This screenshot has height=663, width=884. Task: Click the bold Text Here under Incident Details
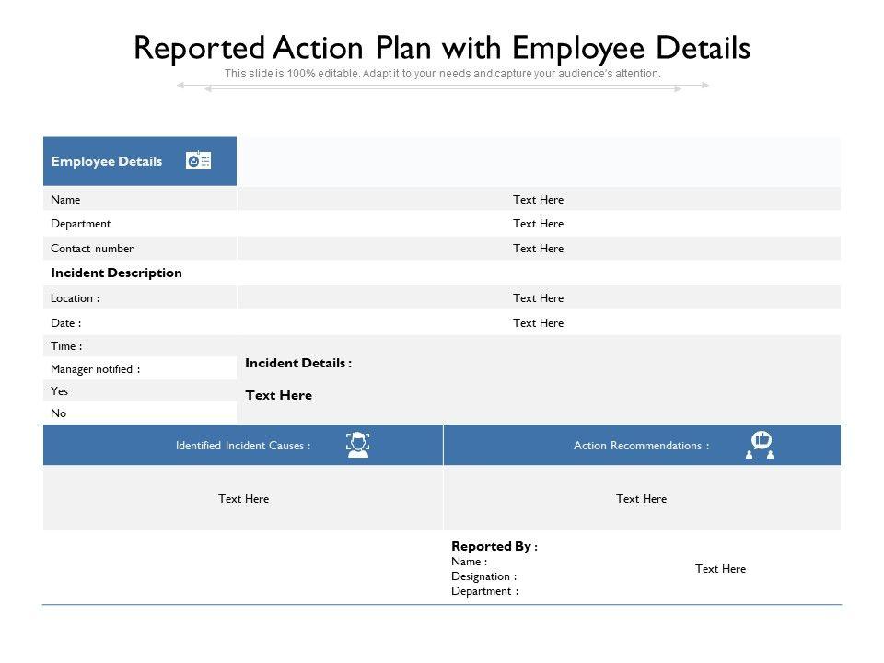pyautogui.click(x=279, y=396)
